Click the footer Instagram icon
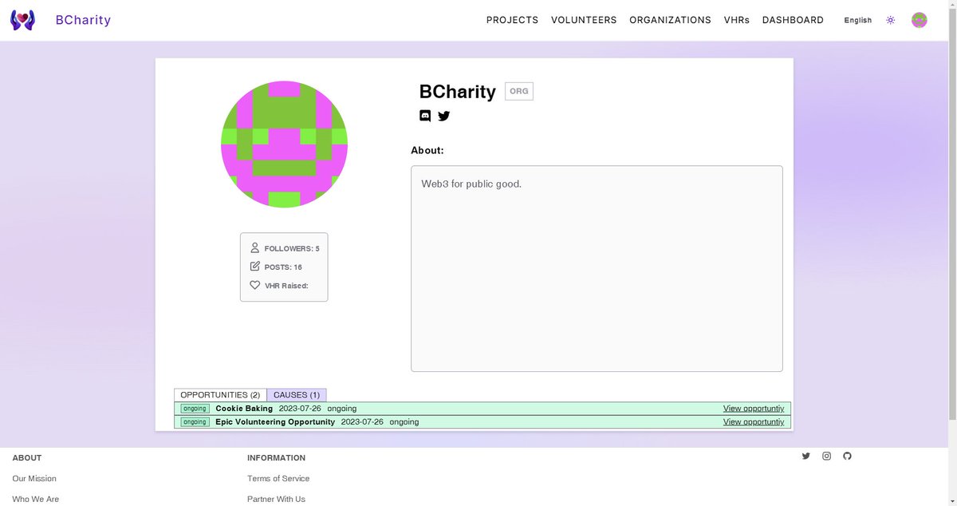957x506 pixels. (x=826, y=456)
